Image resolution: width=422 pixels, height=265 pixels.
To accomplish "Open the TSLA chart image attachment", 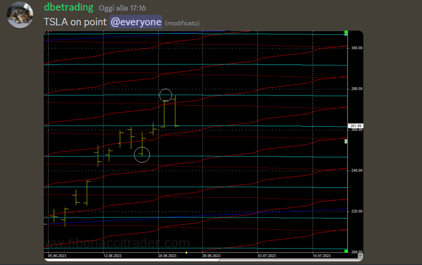I will [x=204, y=146].
